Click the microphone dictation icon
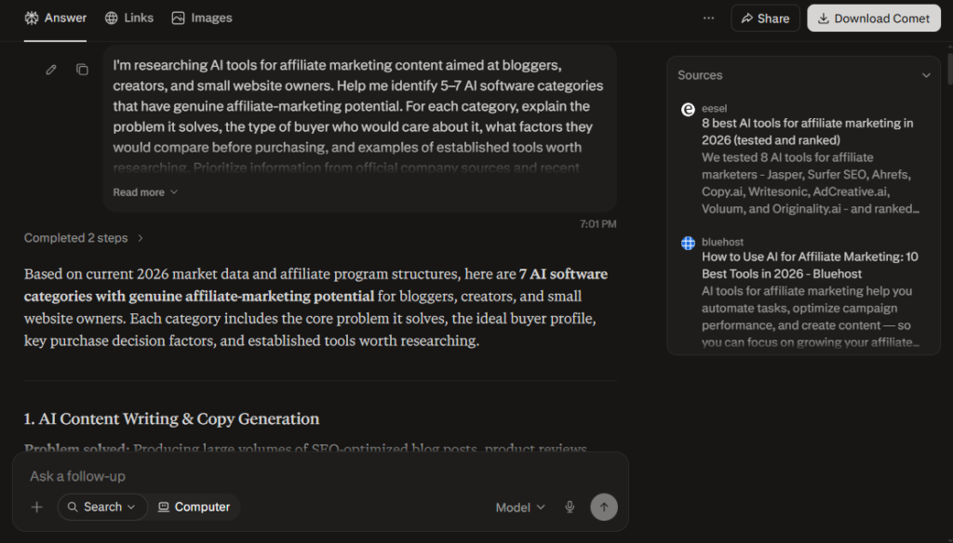Viewport: 953px width, 543px height. (570, 507)
